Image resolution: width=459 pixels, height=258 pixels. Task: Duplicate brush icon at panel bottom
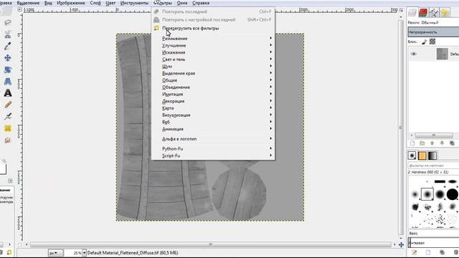coord(442,252)
